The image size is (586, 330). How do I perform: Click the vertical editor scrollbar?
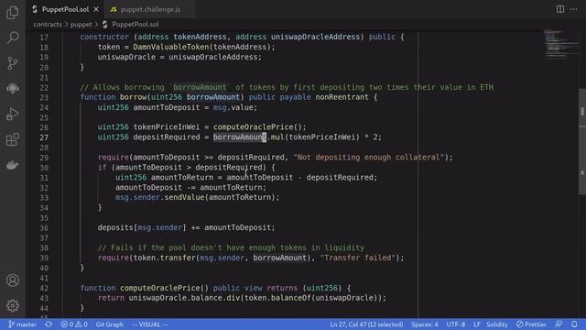(582, 142)
